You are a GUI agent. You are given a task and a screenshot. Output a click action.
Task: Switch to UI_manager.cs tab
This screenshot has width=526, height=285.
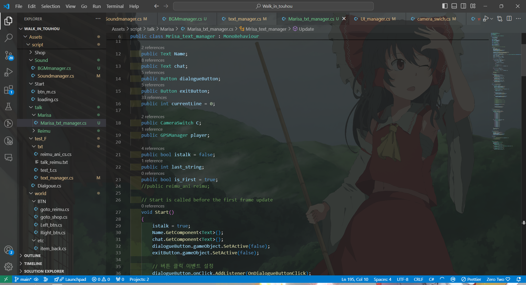pyautogui.click(x=377, y=19)
